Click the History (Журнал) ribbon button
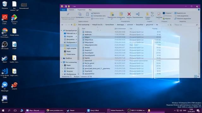The image size is (202, 113). tap(167, 19)
